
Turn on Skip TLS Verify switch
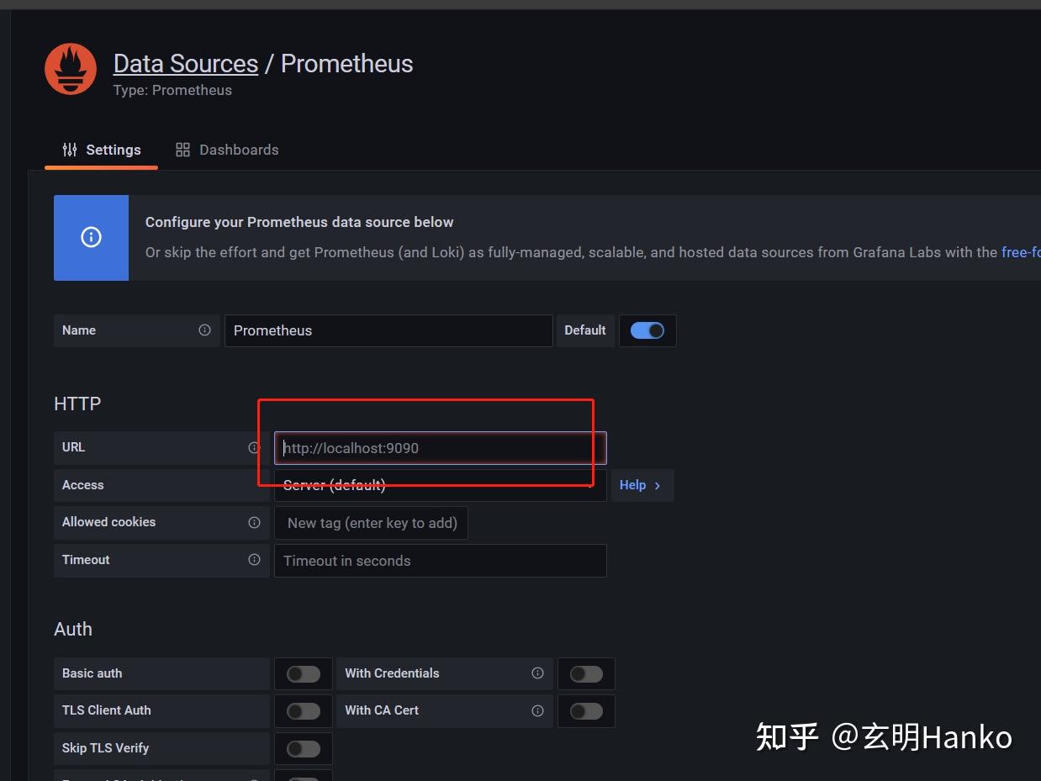[x=303, y=748]
